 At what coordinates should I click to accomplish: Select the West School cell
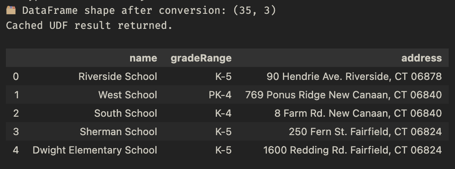128,95
